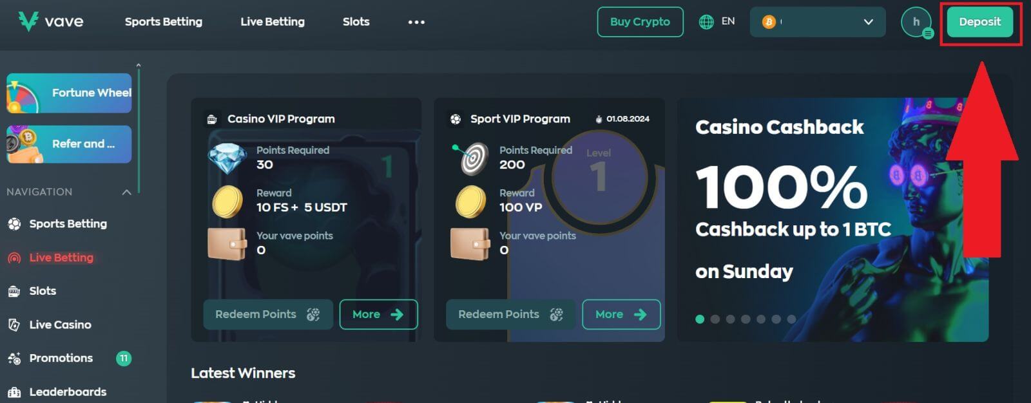
Task: Select Slots in the top menu
Action: pyautogui.click(x=356, y=22)
